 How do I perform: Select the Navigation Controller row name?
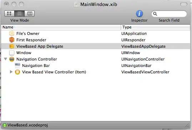tap(37, 59)
